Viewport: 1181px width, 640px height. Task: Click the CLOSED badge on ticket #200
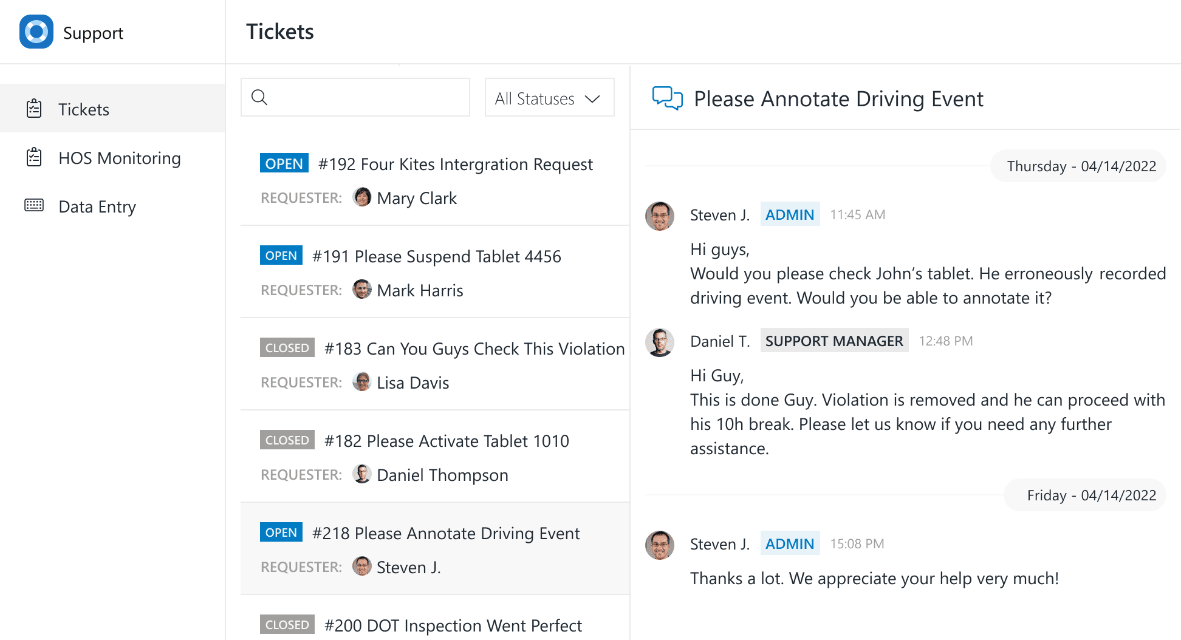pyautogui.click(x=287, y=624)
